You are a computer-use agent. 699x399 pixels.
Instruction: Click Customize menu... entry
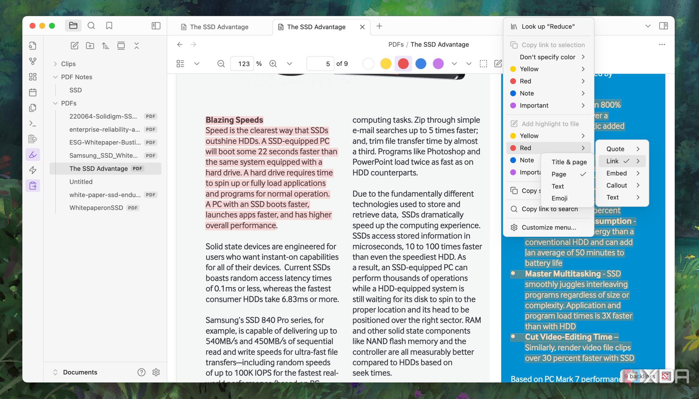pos(549,227)
